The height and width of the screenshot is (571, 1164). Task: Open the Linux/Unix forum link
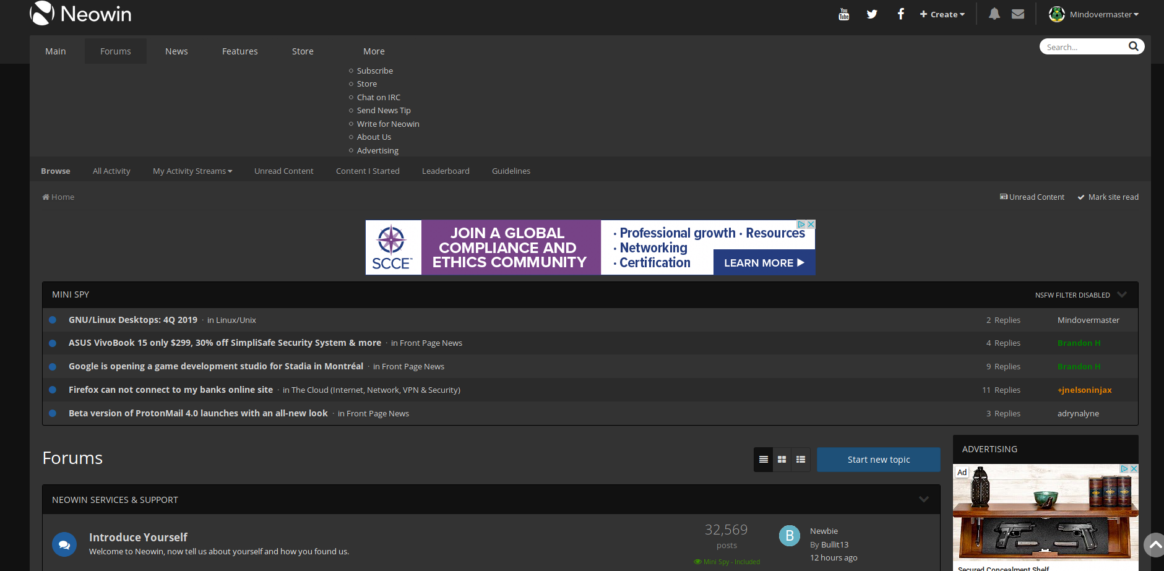pos(236,320)
